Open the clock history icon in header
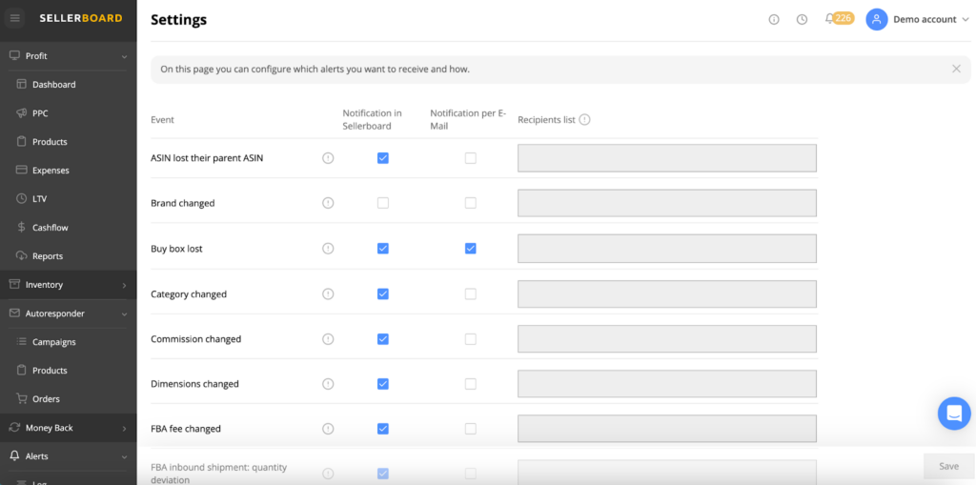The width and height of the screenshot is (976, 485). click(x=802, y=19)
